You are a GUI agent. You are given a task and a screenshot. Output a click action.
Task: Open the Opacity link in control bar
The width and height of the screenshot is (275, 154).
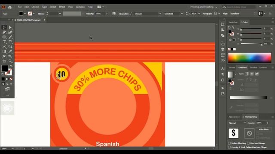tap(90, 14)
